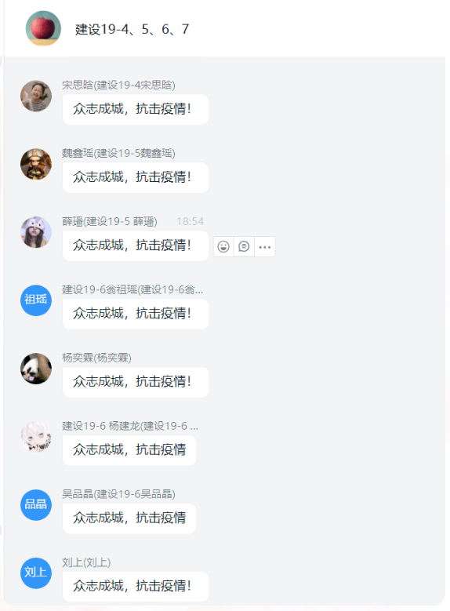Open 魏鑫瑶's profile avatar
Image resolution: width=450 pixels, height=611 pixels.
[36, 164]
